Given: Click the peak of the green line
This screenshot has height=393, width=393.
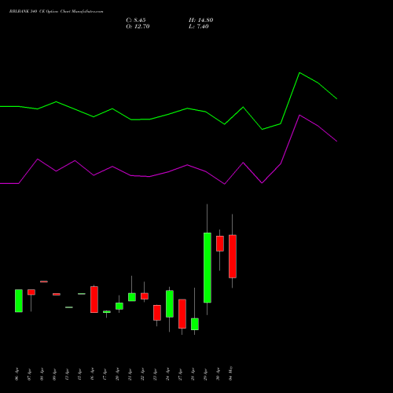Looking at the screenshot, I should (x=299, y=73).
